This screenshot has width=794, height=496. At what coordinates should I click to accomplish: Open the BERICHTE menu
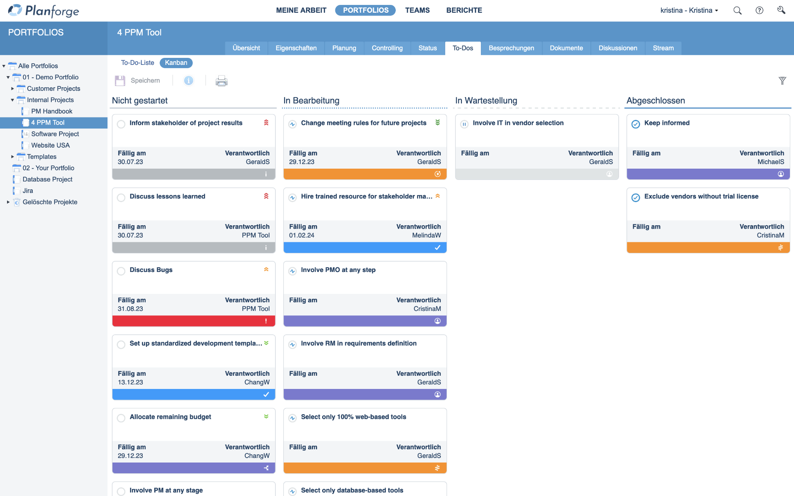(464, 10)
